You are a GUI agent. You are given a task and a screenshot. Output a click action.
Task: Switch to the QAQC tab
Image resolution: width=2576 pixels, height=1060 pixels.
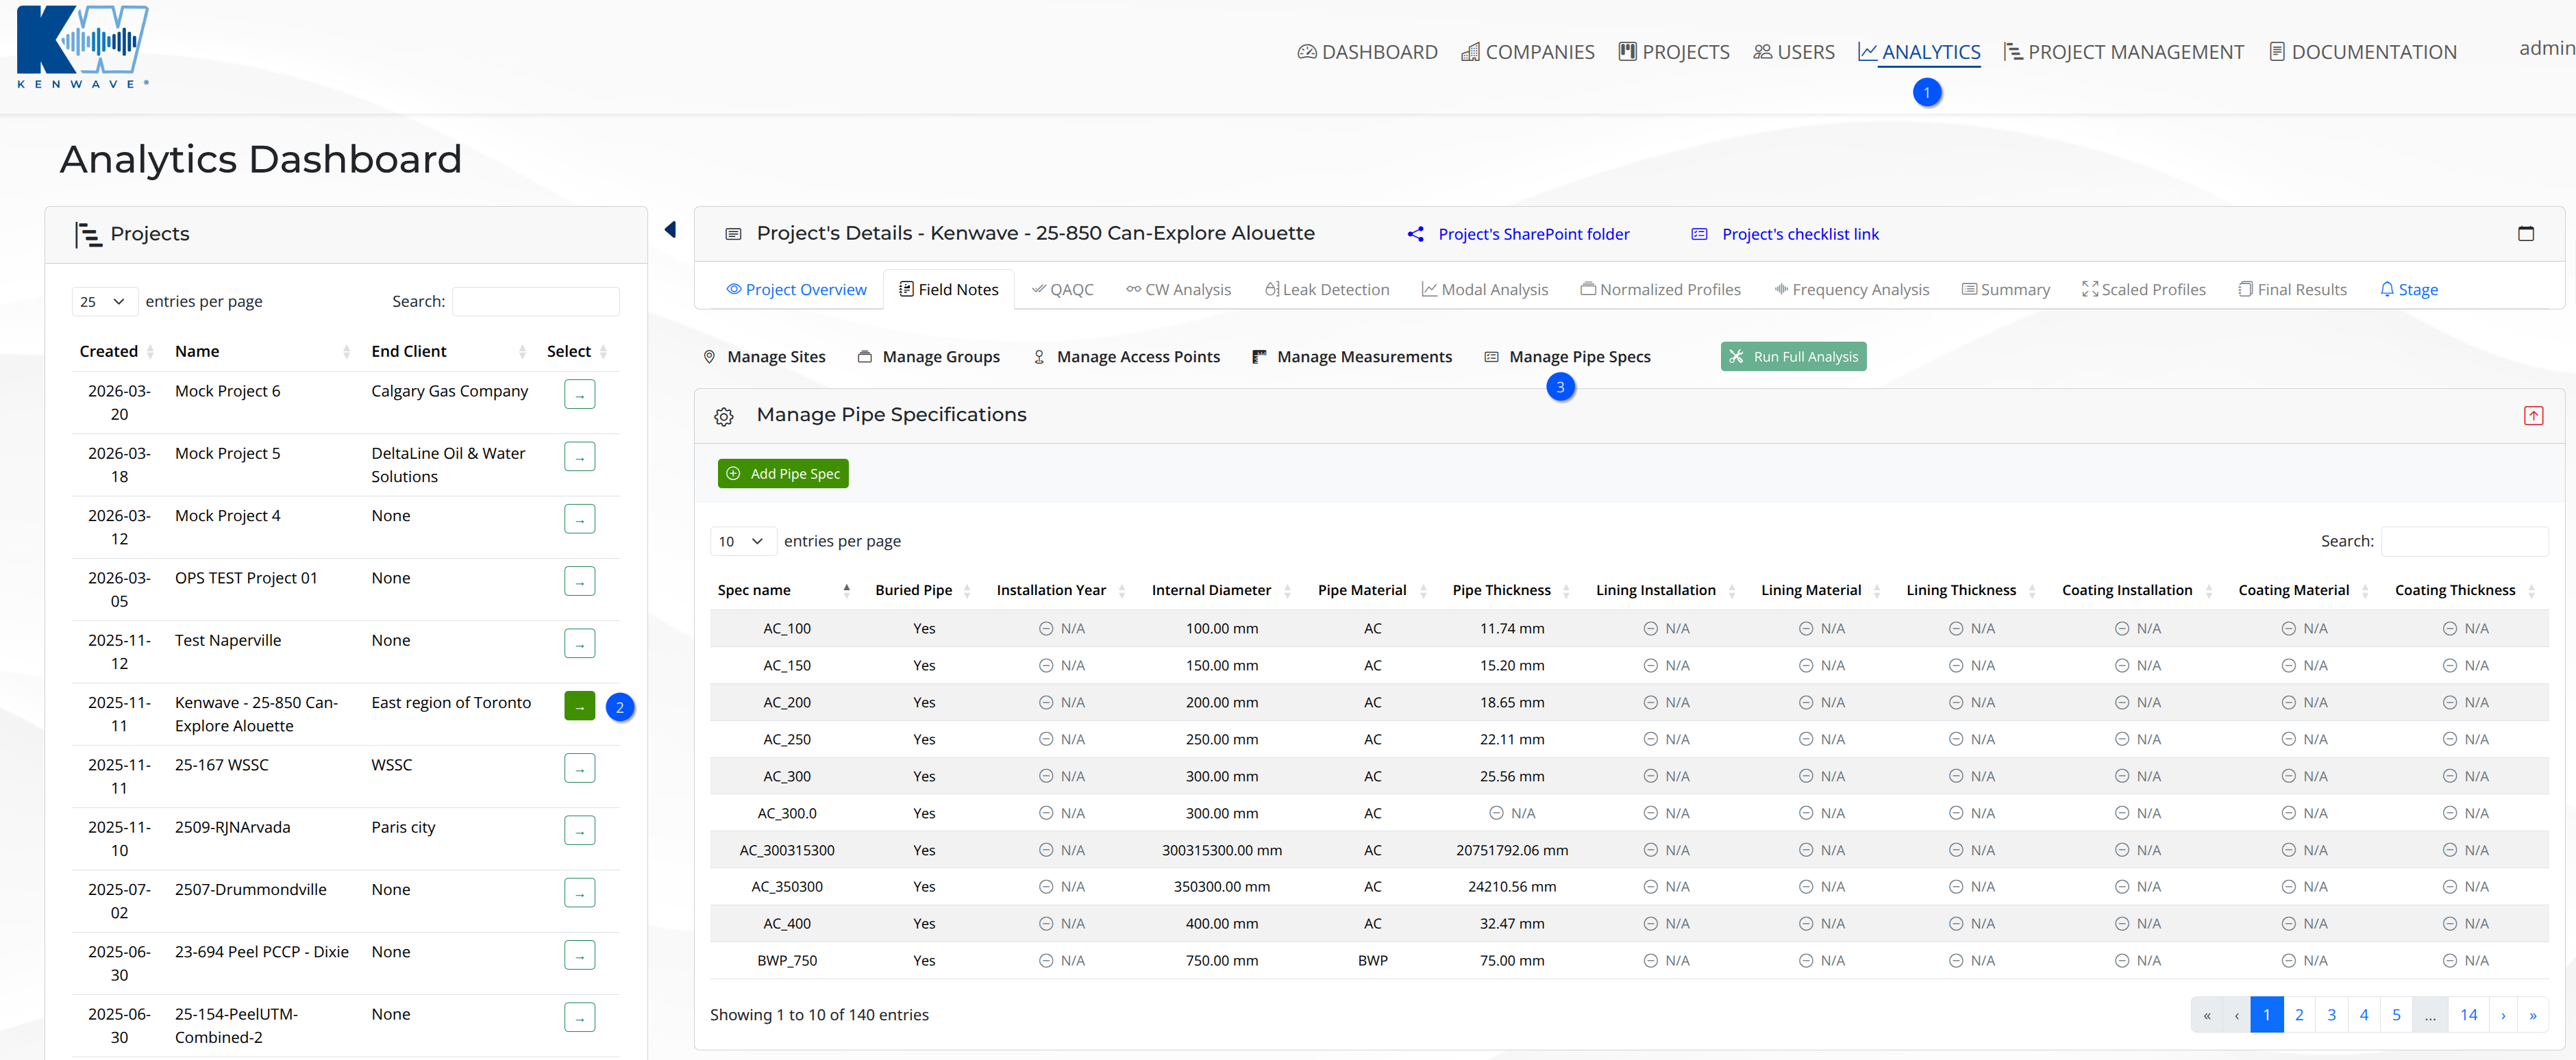tap(1062, 290)
